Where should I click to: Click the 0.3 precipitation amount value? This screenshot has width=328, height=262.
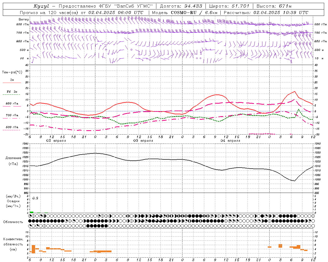(x=35, y=198)
